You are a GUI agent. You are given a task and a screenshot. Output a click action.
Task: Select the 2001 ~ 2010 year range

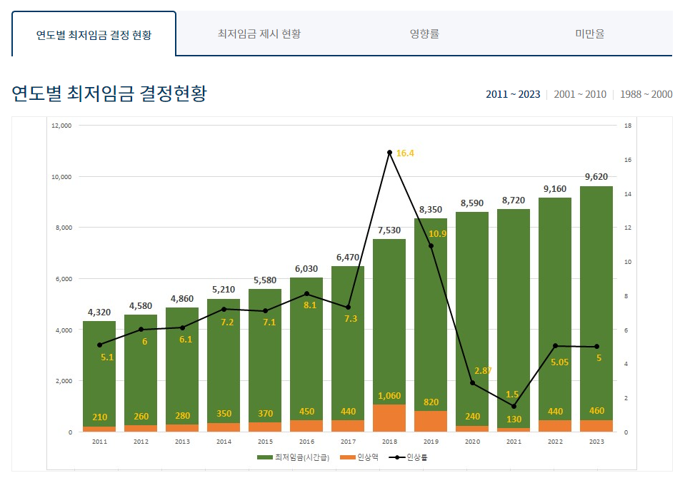582,93
